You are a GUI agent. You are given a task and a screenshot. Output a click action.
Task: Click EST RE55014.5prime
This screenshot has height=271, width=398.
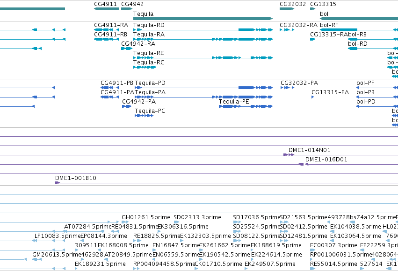313,269
